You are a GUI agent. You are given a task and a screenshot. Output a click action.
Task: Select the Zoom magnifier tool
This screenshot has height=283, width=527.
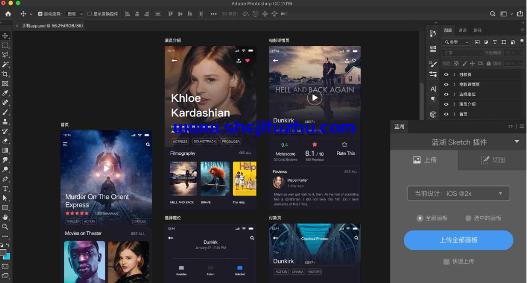pyautogui.click(x=5, y=227)
